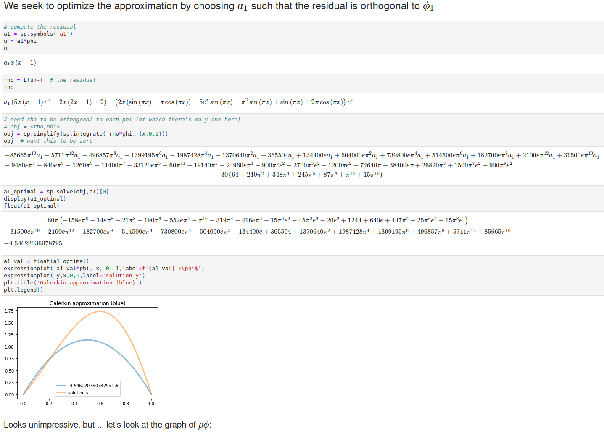Click the orange solution curve peak

(100, 311)
